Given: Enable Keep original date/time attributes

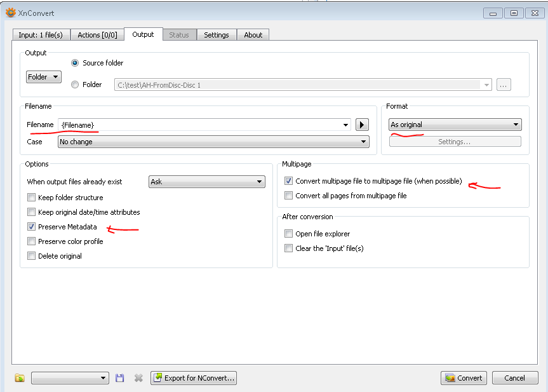Looking at the screenshot, I should pyautogui.click(x=32, y=212).
